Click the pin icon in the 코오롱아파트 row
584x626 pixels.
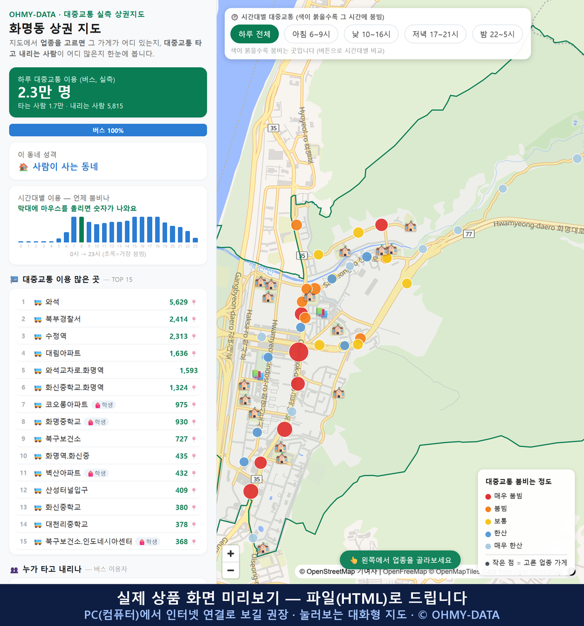pos(194,405)
